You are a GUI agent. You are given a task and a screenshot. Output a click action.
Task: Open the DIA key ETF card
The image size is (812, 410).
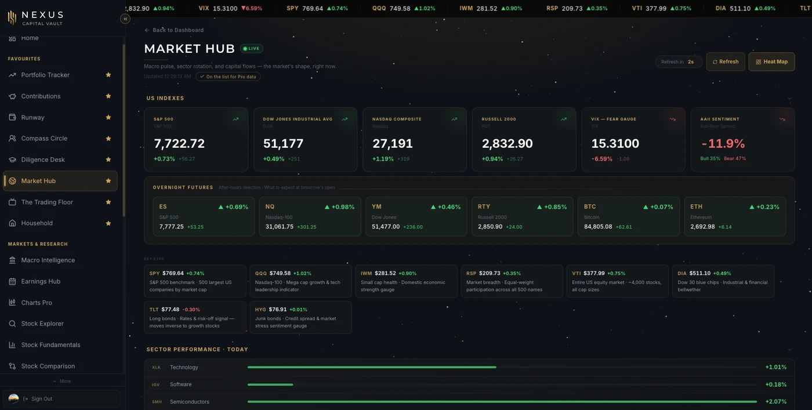click(x=723, y=281)
